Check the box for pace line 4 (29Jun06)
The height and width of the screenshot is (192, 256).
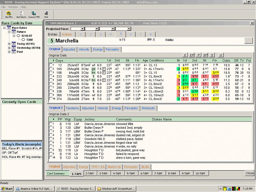(51, 76)
